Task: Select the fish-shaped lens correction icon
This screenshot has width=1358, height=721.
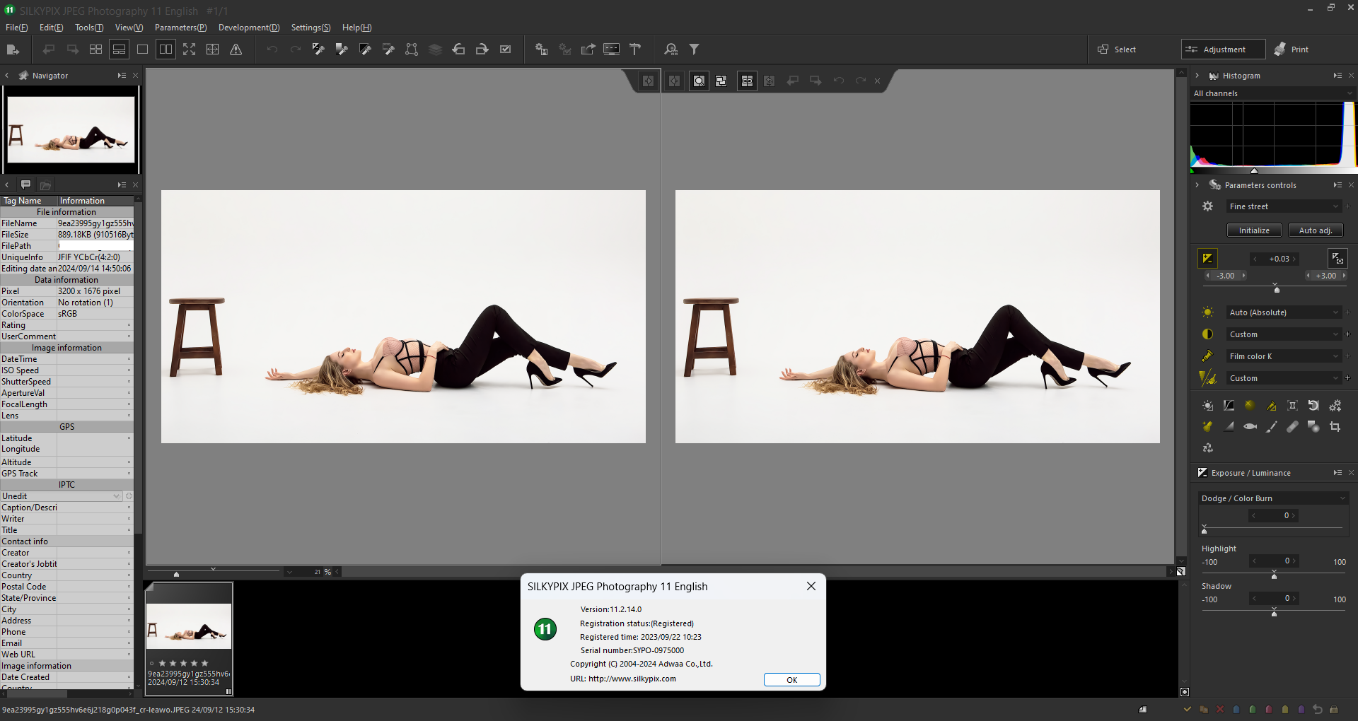Action: 1250,427
